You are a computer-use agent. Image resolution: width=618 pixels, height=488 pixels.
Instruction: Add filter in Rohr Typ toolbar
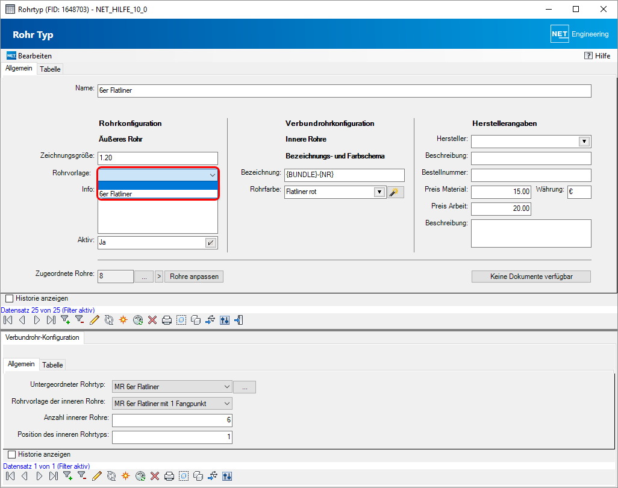(x=66, y=320)
